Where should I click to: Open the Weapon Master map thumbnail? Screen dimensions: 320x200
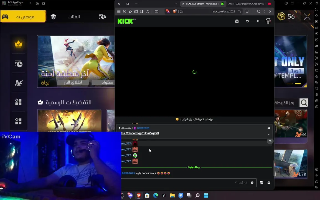coord(69,121)
